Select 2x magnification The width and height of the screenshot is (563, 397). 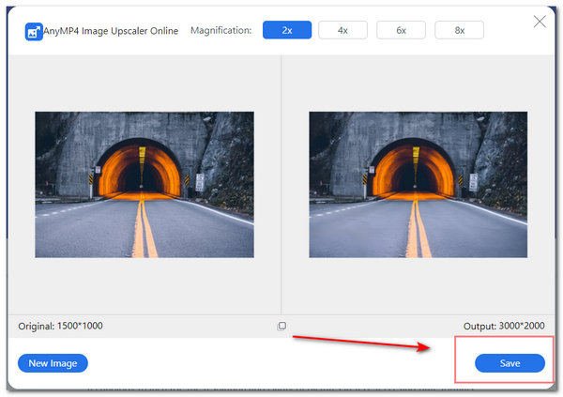pos(287,30)
